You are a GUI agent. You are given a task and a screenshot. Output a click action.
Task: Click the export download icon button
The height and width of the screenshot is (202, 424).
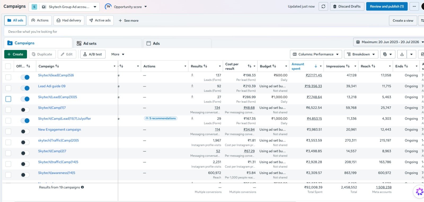pyautogui.click(x=402, y=54)
